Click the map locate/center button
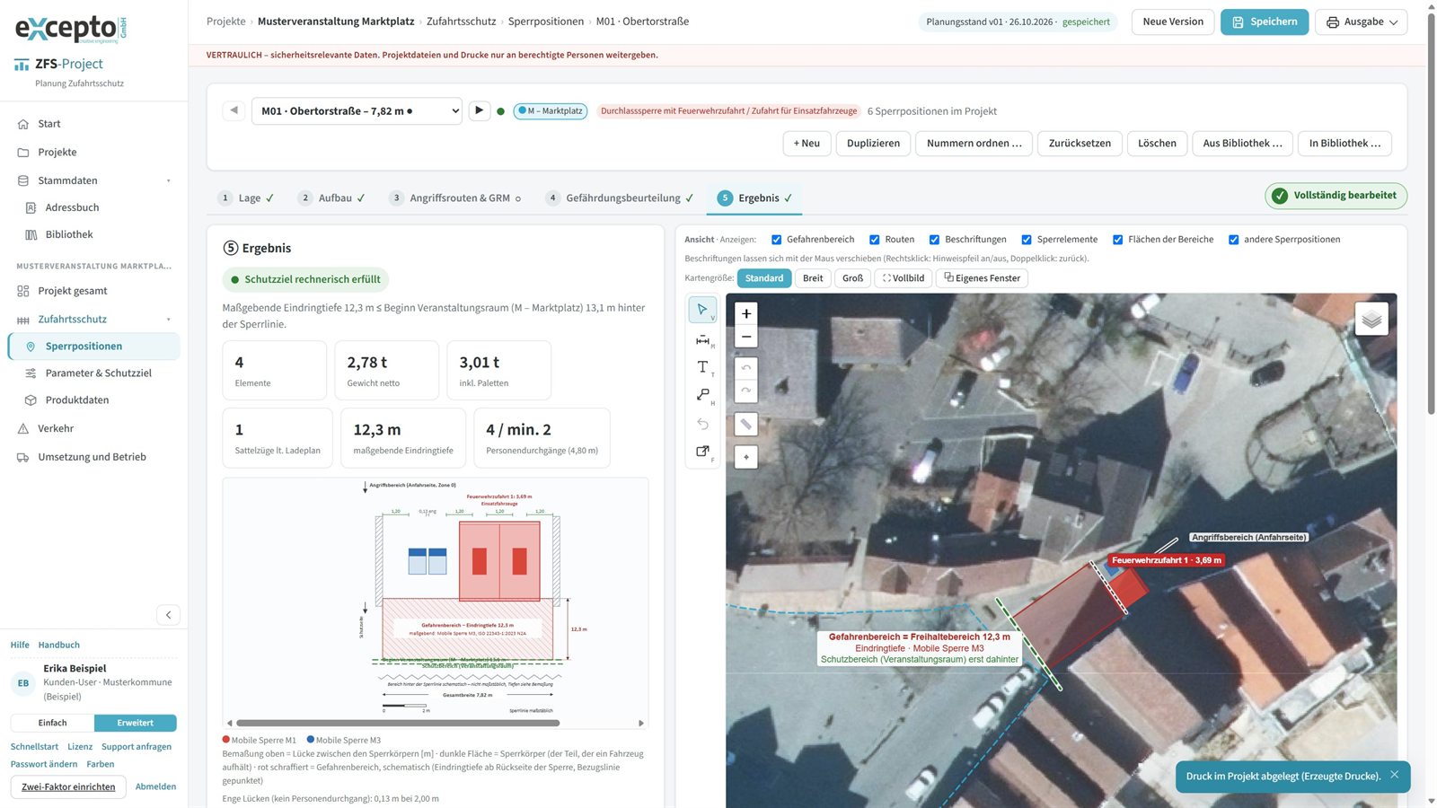This screenshot has width=1437, height=808. (x=746, y=457)
